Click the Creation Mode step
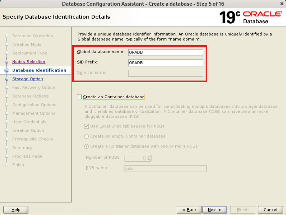The image size is (286, 215). 27,44
